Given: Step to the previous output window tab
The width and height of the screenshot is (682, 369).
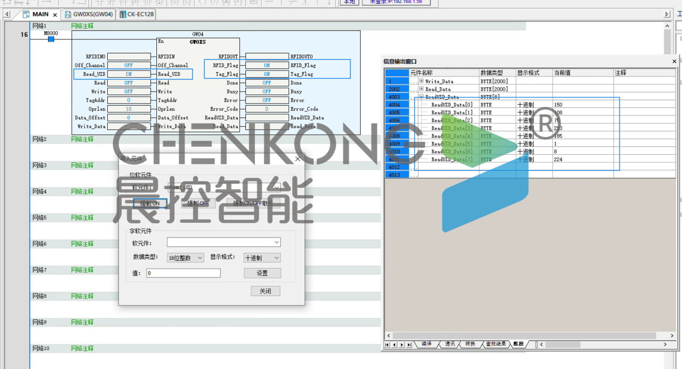Looking at the screenshot, I should (394, 344).
